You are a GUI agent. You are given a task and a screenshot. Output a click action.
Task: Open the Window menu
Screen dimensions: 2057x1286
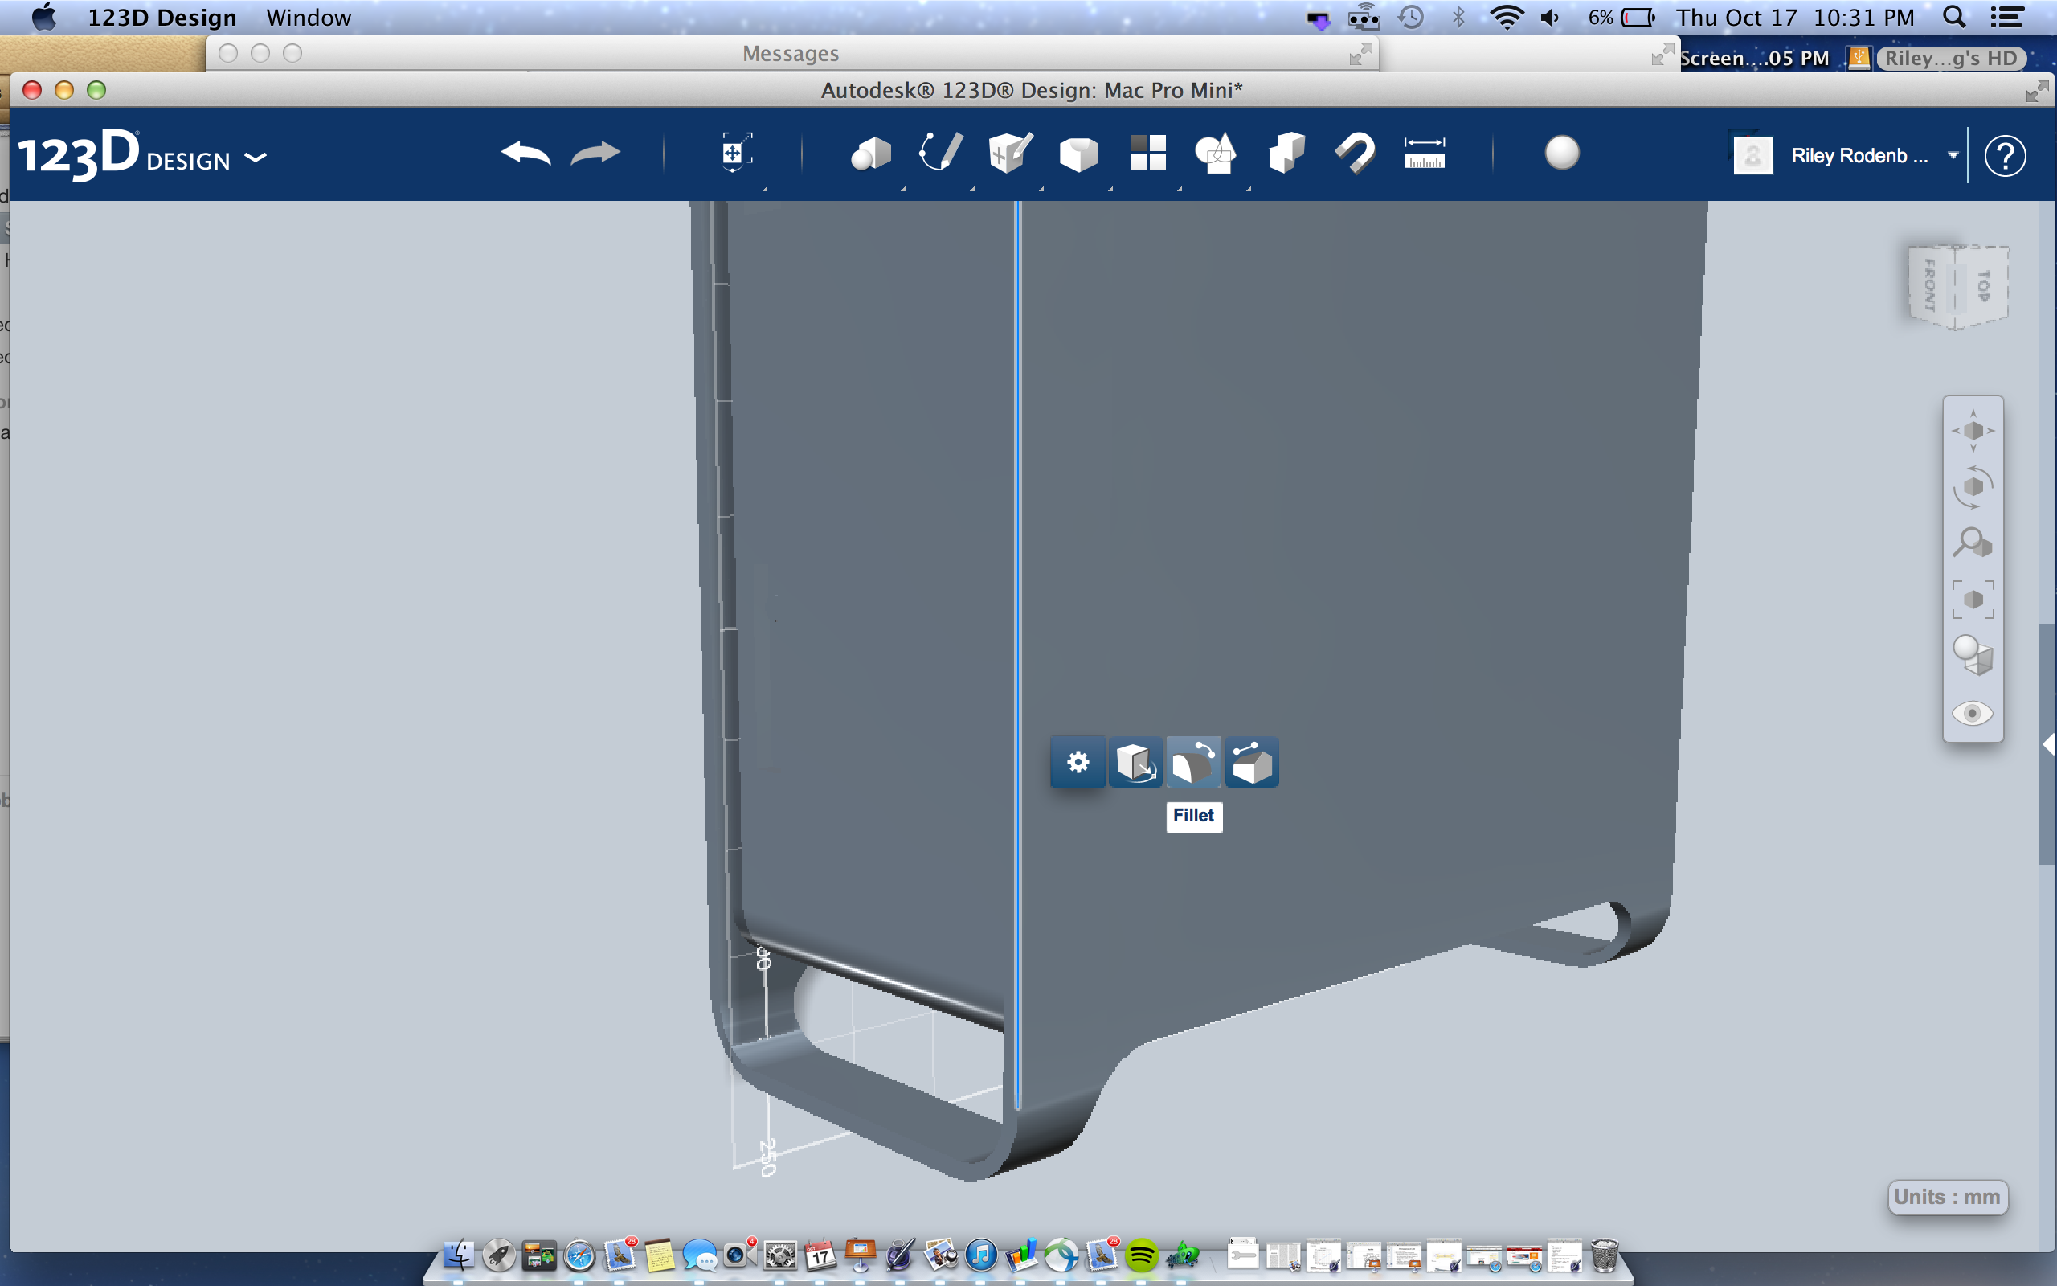coord(308,17)
